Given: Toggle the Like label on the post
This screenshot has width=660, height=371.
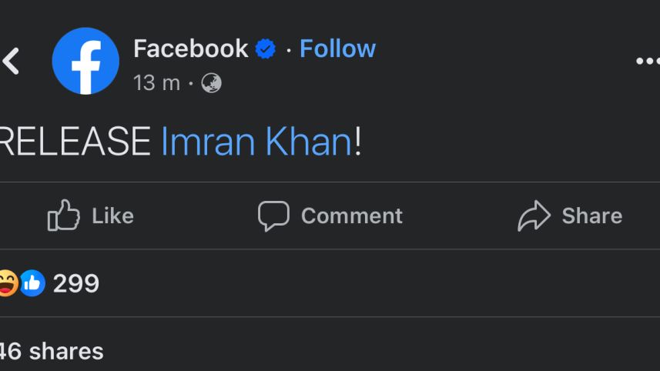Looking at the screenshot, I should coord(112,216).
